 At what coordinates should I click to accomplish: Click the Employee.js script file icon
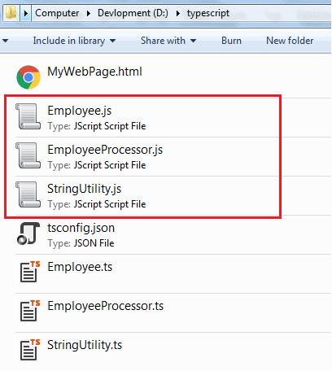pos(28,116)
